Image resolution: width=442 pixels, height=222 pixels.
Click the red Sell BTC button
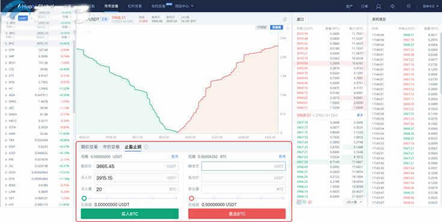(237, 214)
